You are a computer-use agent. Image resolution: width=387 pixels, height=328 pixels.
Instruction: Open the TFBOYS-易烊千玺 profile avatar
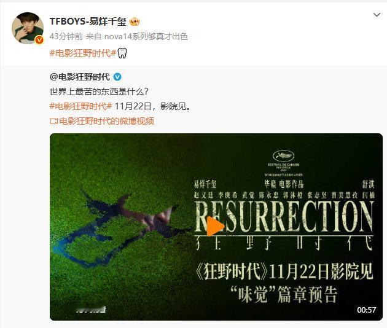[x=28, y=28]
